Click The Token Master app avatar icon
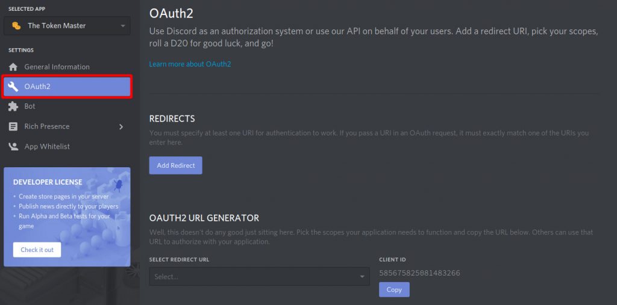 tap(16, 25)
